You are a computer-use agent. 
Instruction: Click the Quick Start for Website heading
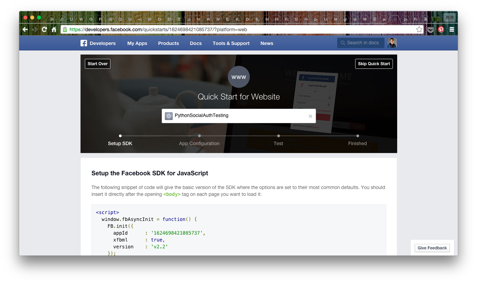pyautogui.click(x=239, y=97)
